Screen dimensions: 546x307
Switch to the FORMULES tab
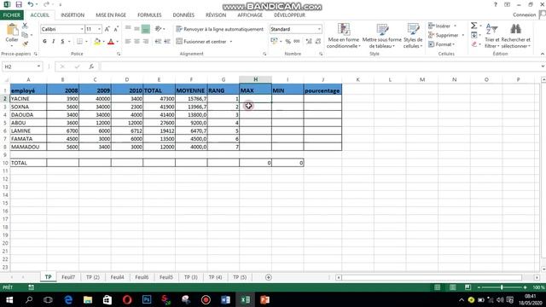(149, 15)
